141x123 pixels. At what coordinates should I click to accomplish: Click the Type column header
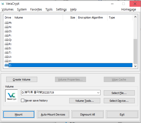click(120, 17)
